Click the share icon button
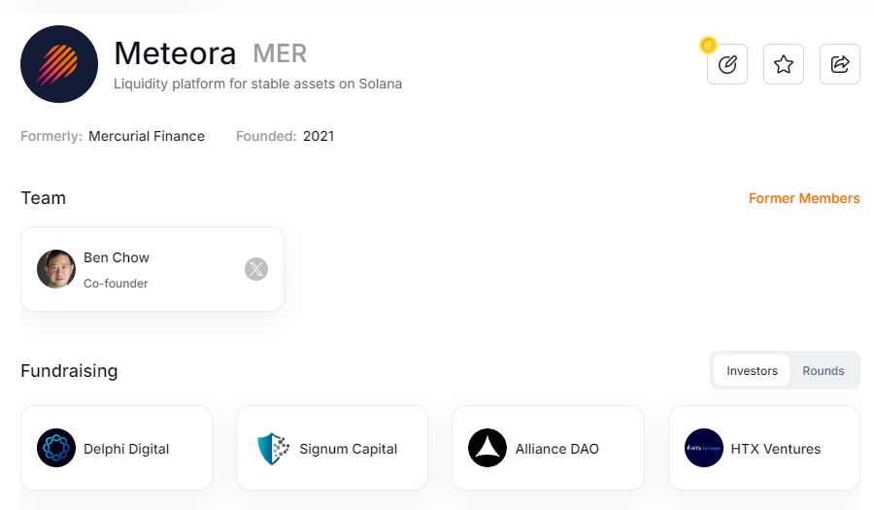This screenshot has width=874, height=510. point(840,64)
